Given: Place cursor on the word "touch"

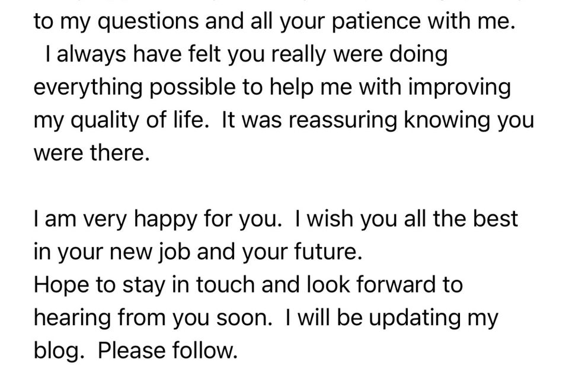Looking at the screenshot, I should coord(226,285).
